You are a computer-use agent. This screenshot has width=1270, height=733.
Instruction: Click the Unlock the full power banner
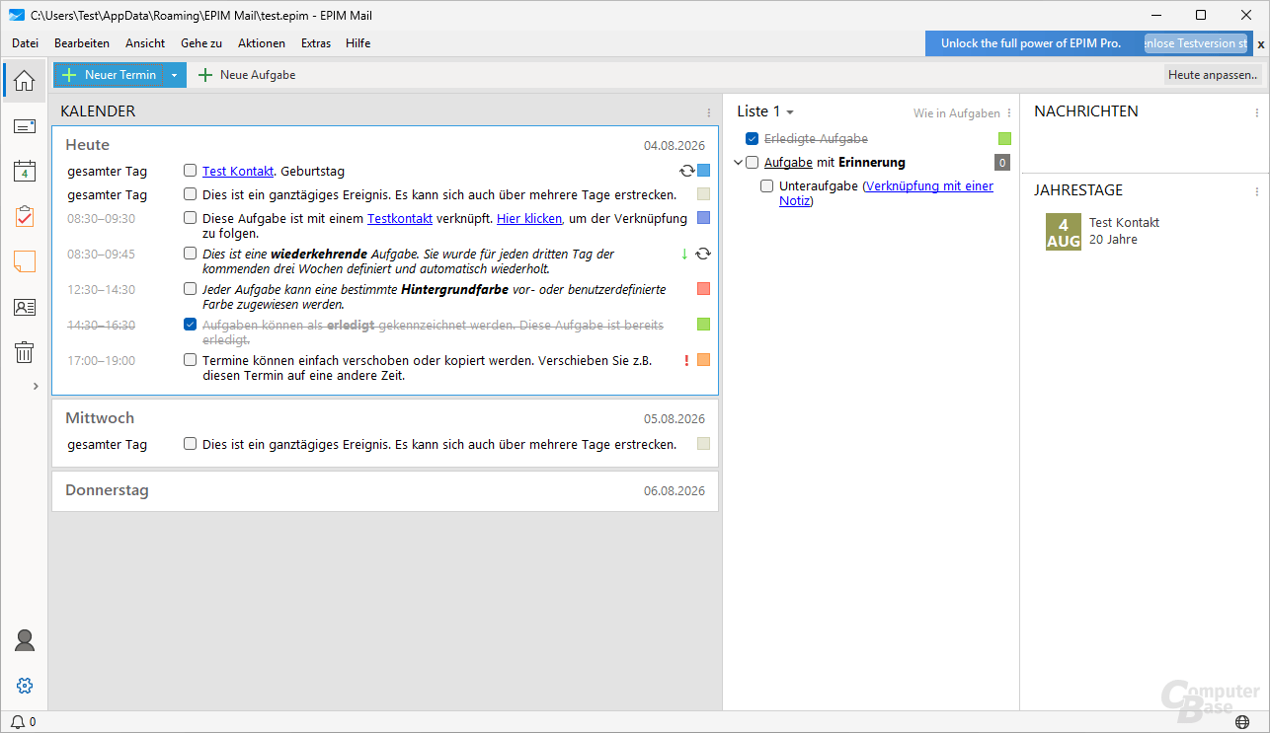coord(1031,43)
